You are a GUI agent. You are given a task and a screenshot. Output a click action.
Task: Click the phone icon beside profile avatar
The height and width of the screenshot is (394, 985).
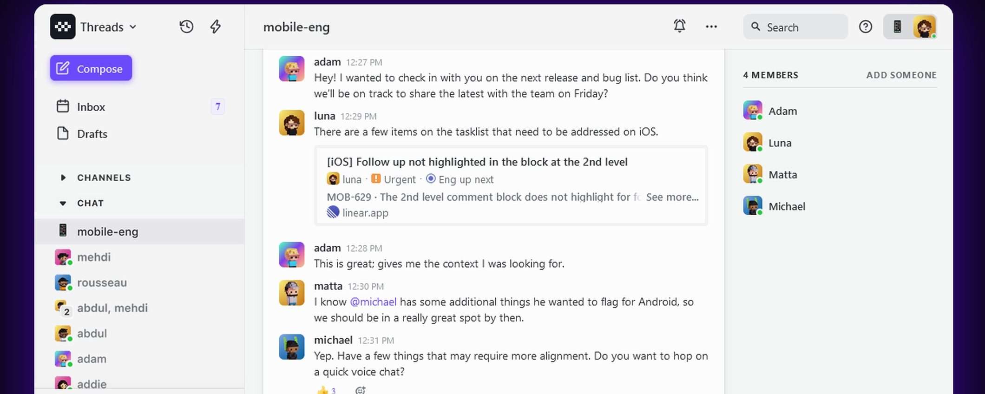897,27
